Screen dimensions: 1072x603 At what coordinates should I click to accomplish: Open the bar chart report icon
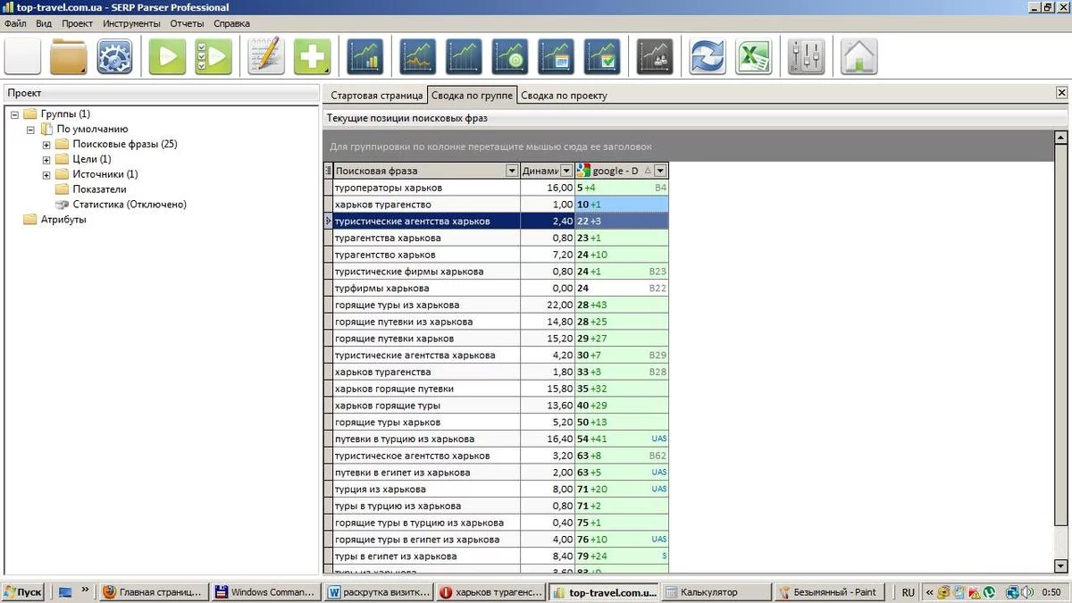[x=365, y=57]
